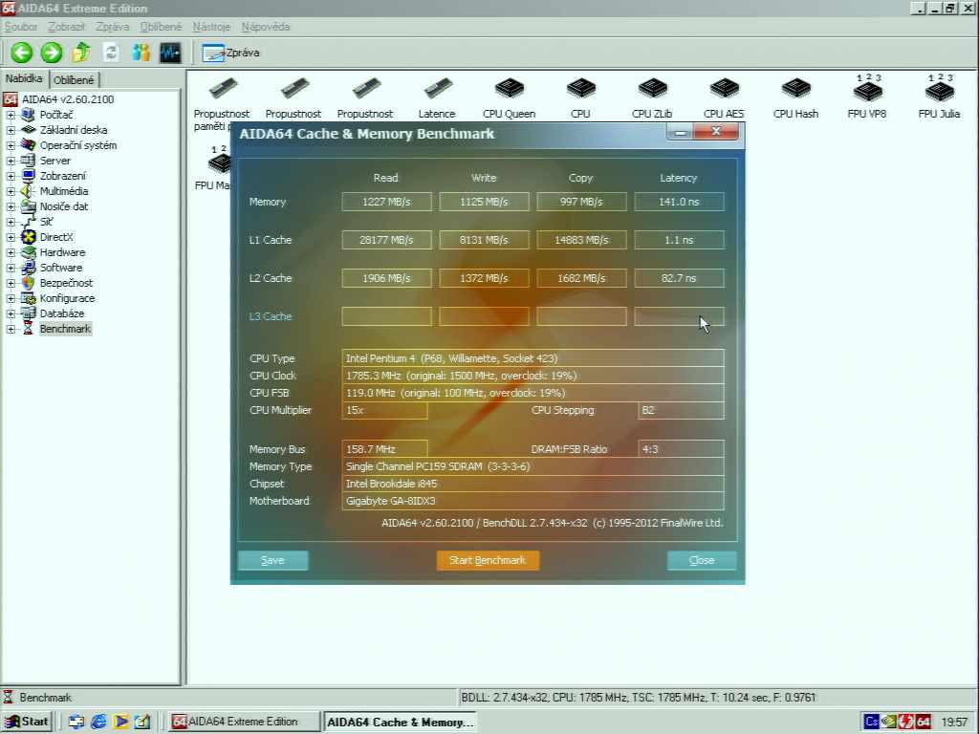The image size is (979, 734).
Task: Select Základní deska icon in the tree
Action: (x=28, y=130)
